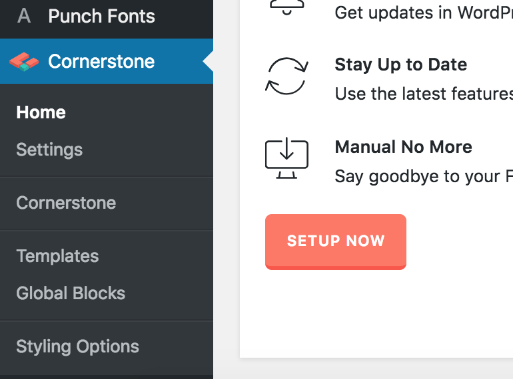This screenshot has width=513, height=379.
Task: Click the Punch Fonts letter A icon
Action: (x=24, y=17)
